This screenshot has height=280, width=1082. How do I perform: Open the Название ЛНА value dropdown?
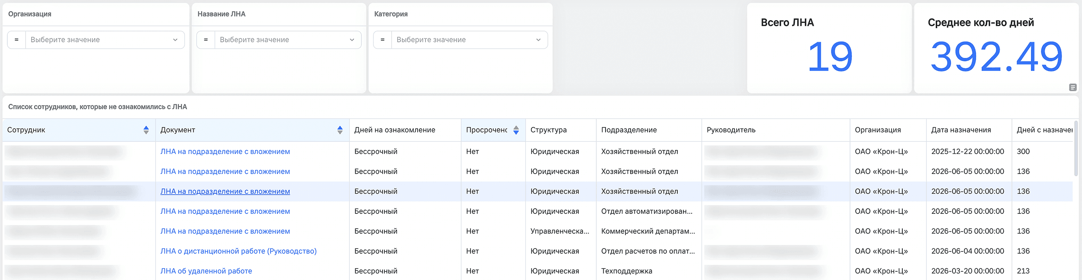[288, 40]
